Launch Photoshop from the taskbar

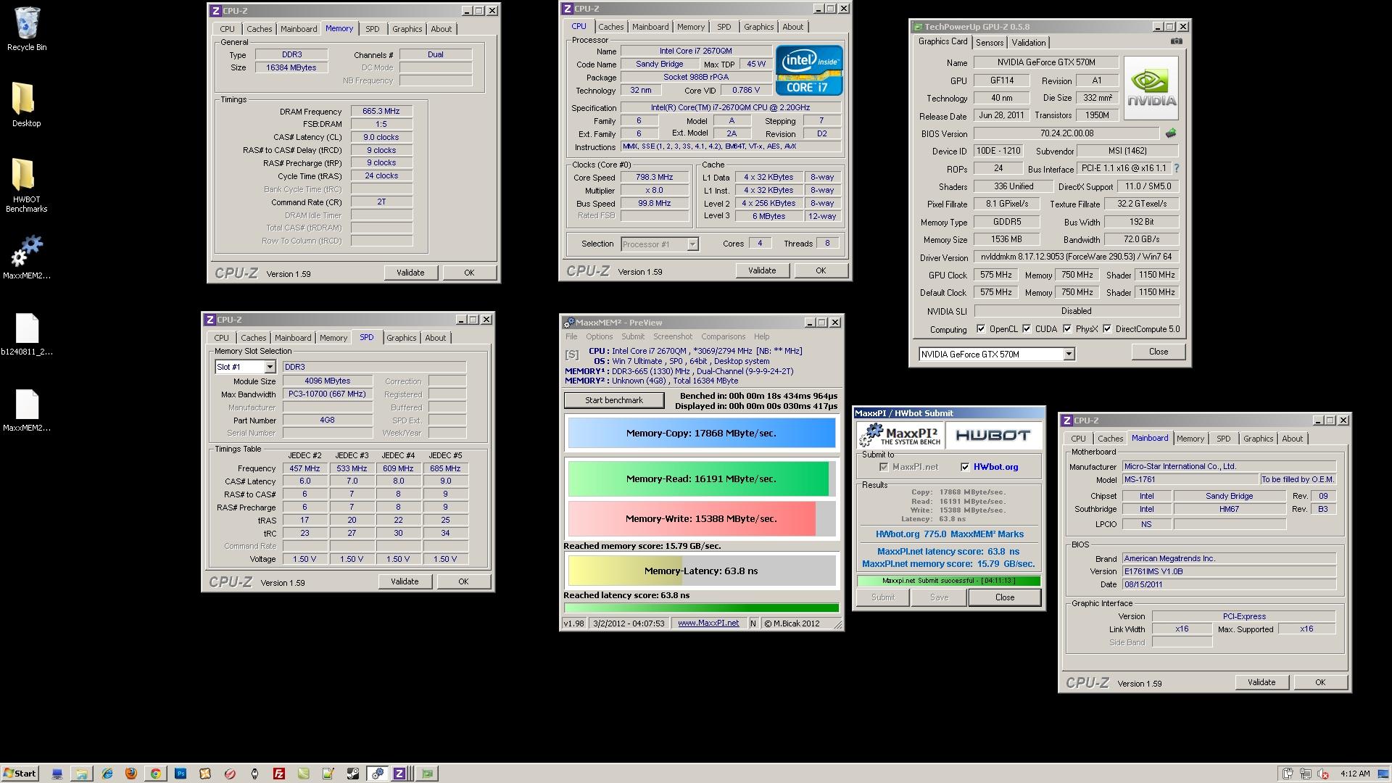coord(181,774)
